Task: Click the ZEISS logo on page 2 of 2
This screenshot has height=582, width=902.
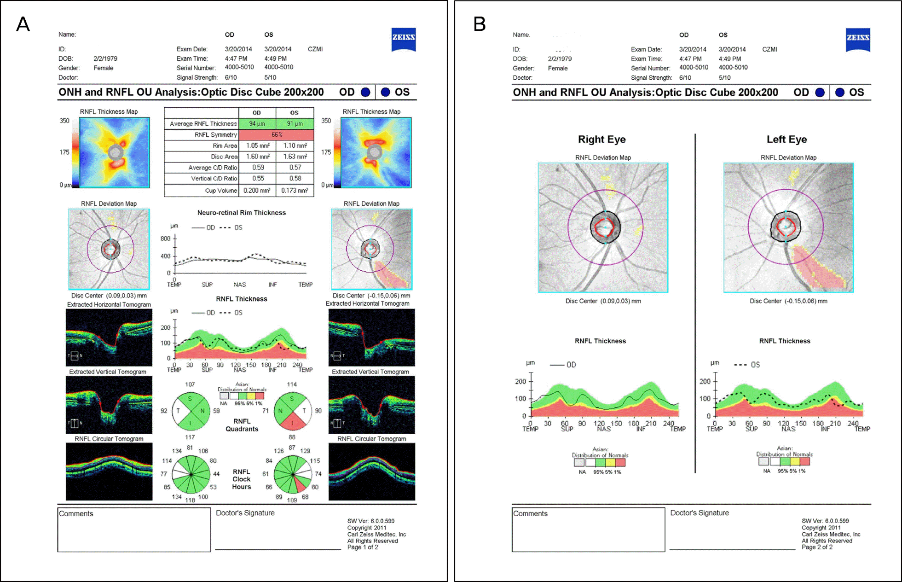Action: [858, 40]
